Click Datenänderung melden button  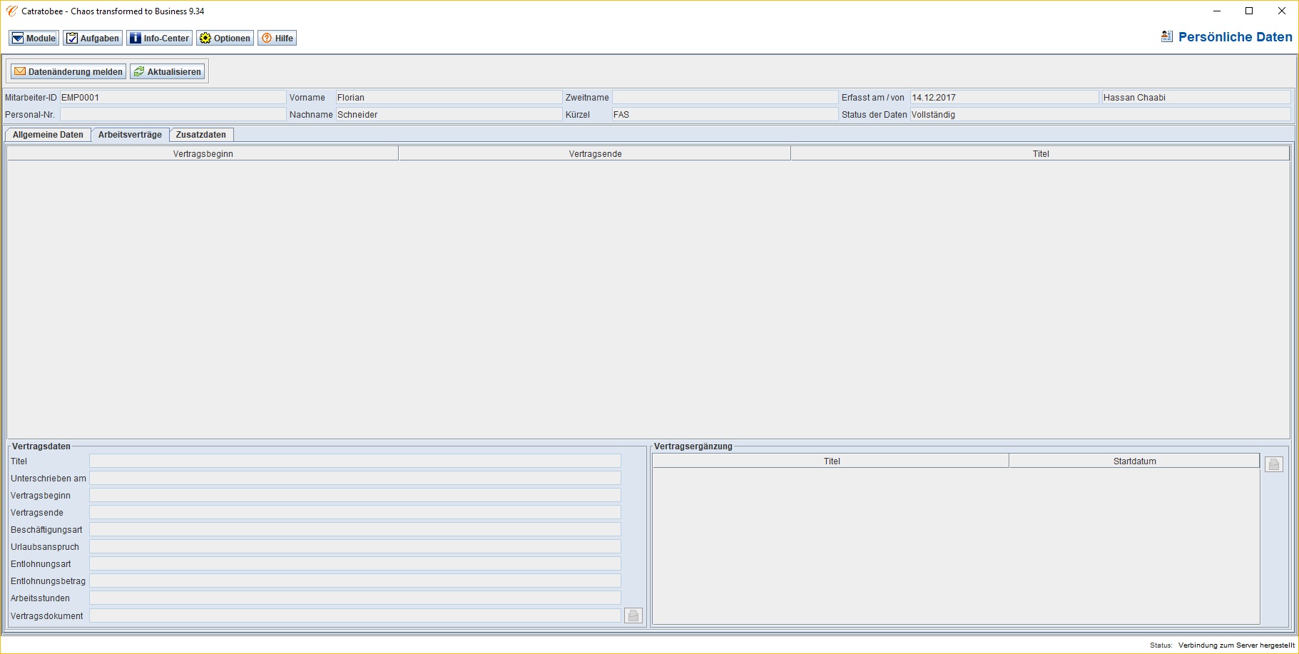point(68,72)
